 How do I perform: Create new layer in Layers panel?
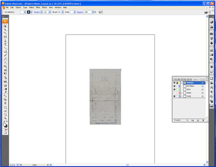coord(198,120)
